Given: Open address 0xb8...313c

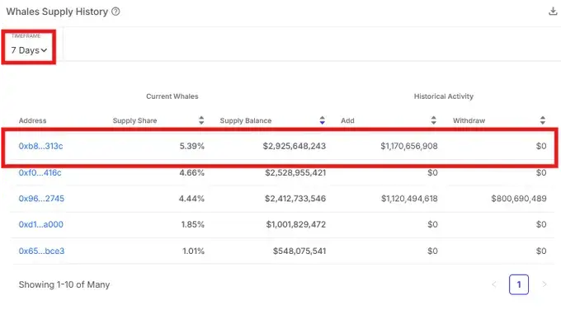Looking at the screenshot, I should (x=40, y=146).
